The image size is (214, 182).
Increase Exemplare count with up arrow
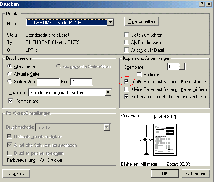pyautogui.click(x=182, y=65)
